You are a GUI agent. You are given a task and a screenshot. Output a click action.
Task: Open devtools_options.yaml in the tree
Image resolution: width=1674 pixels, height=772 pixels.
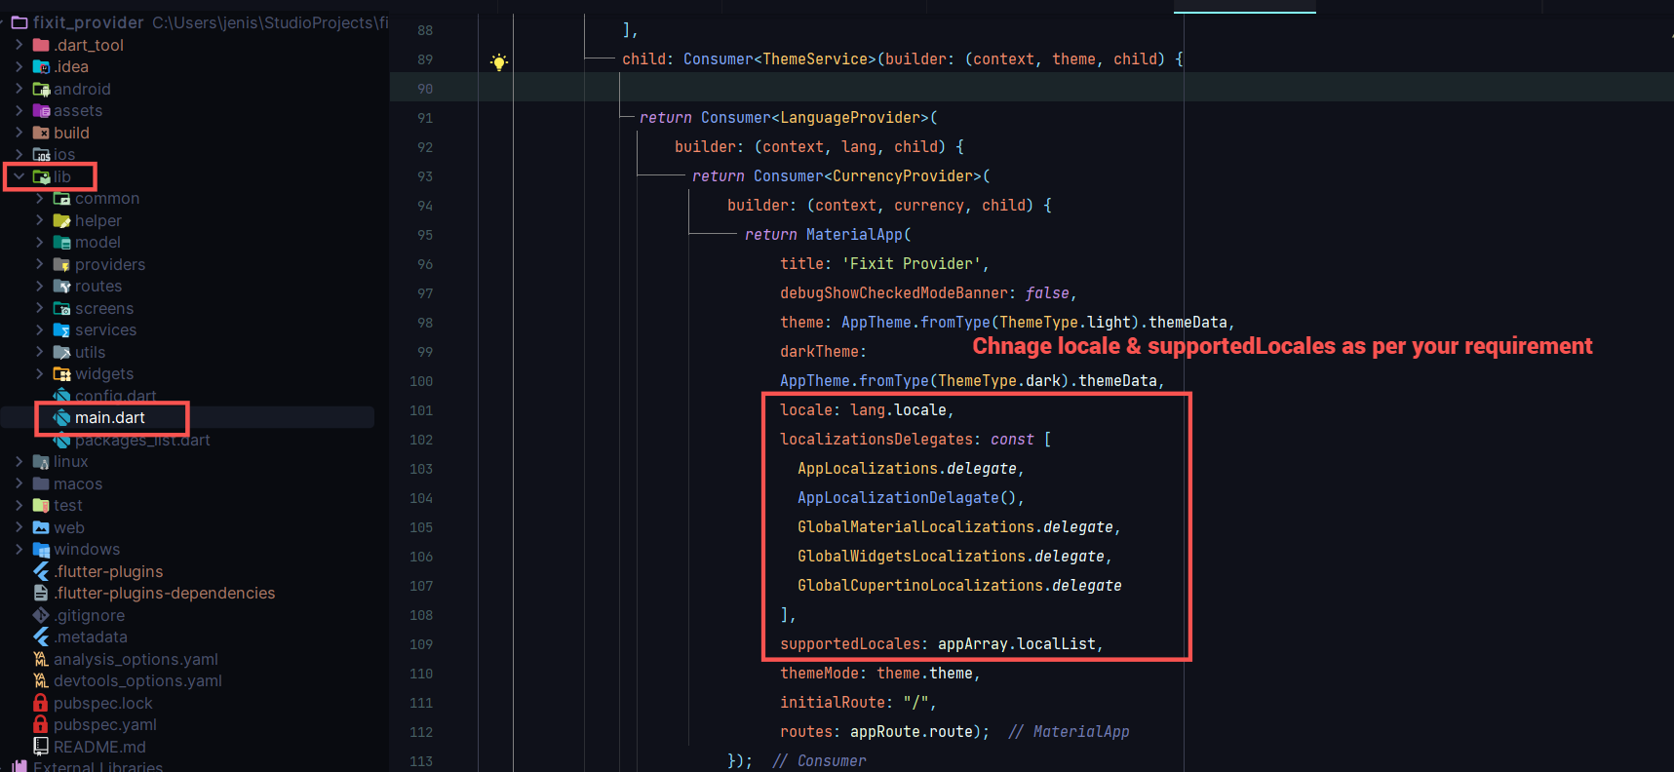137,680
